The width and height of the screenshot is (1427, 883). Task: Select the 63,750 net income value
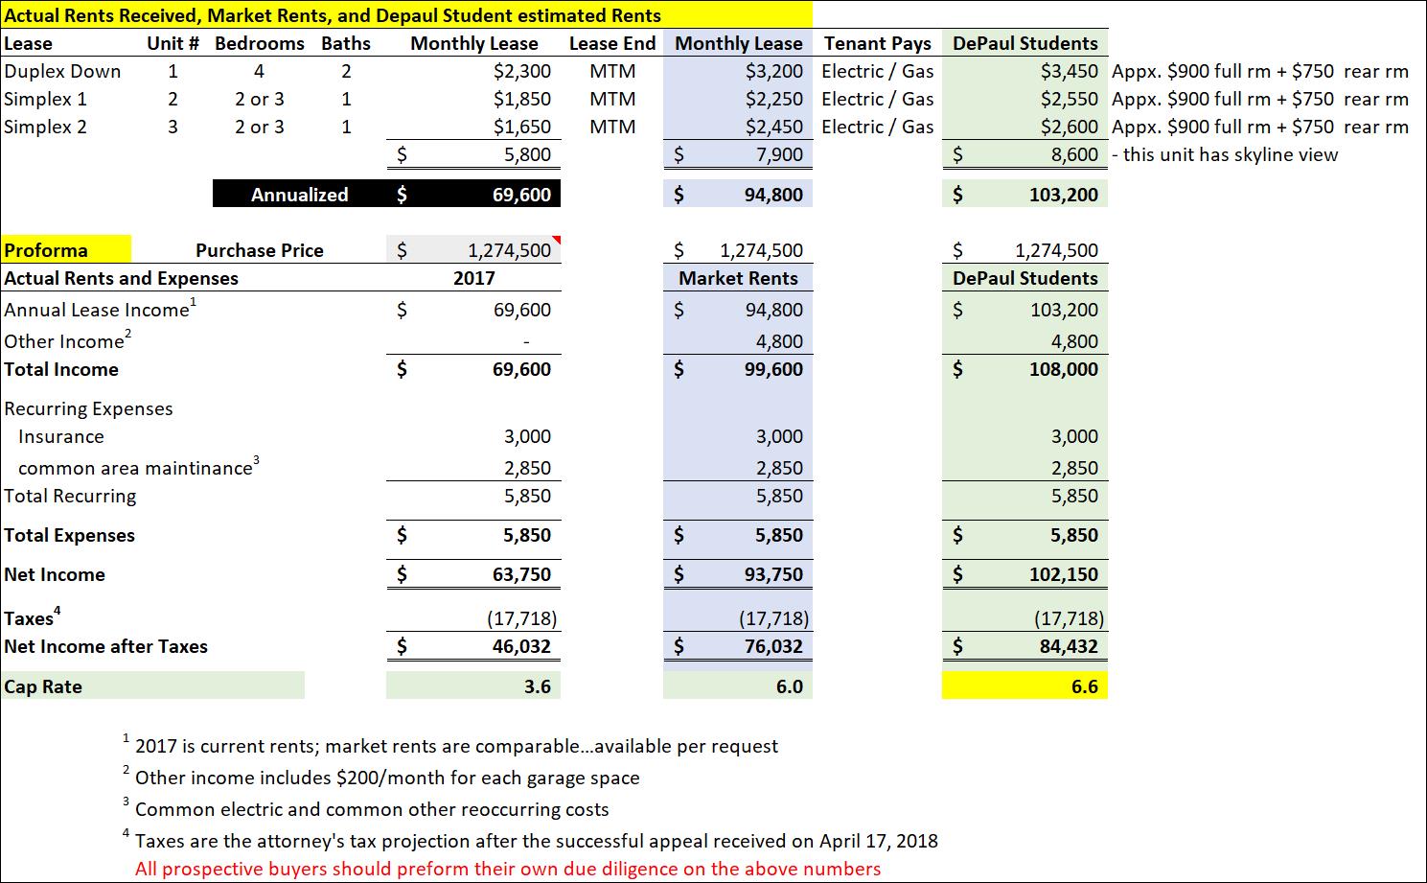point(521,574)
